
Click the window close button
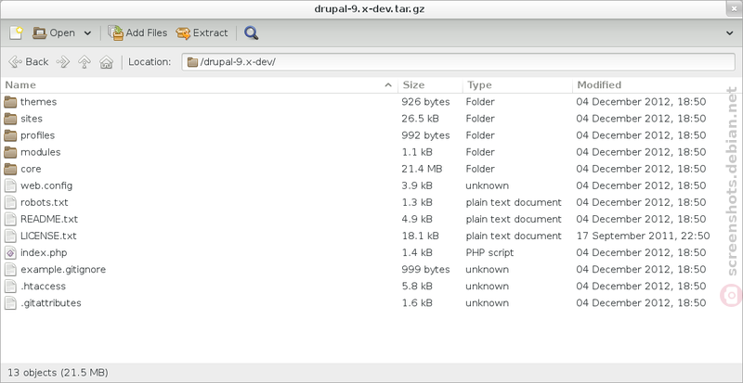(733, 8)
